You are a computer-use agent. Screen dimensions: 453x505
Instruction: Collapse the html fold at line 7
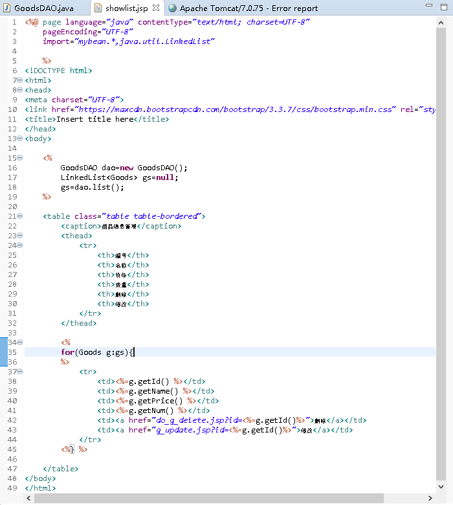tap(20, 80)
